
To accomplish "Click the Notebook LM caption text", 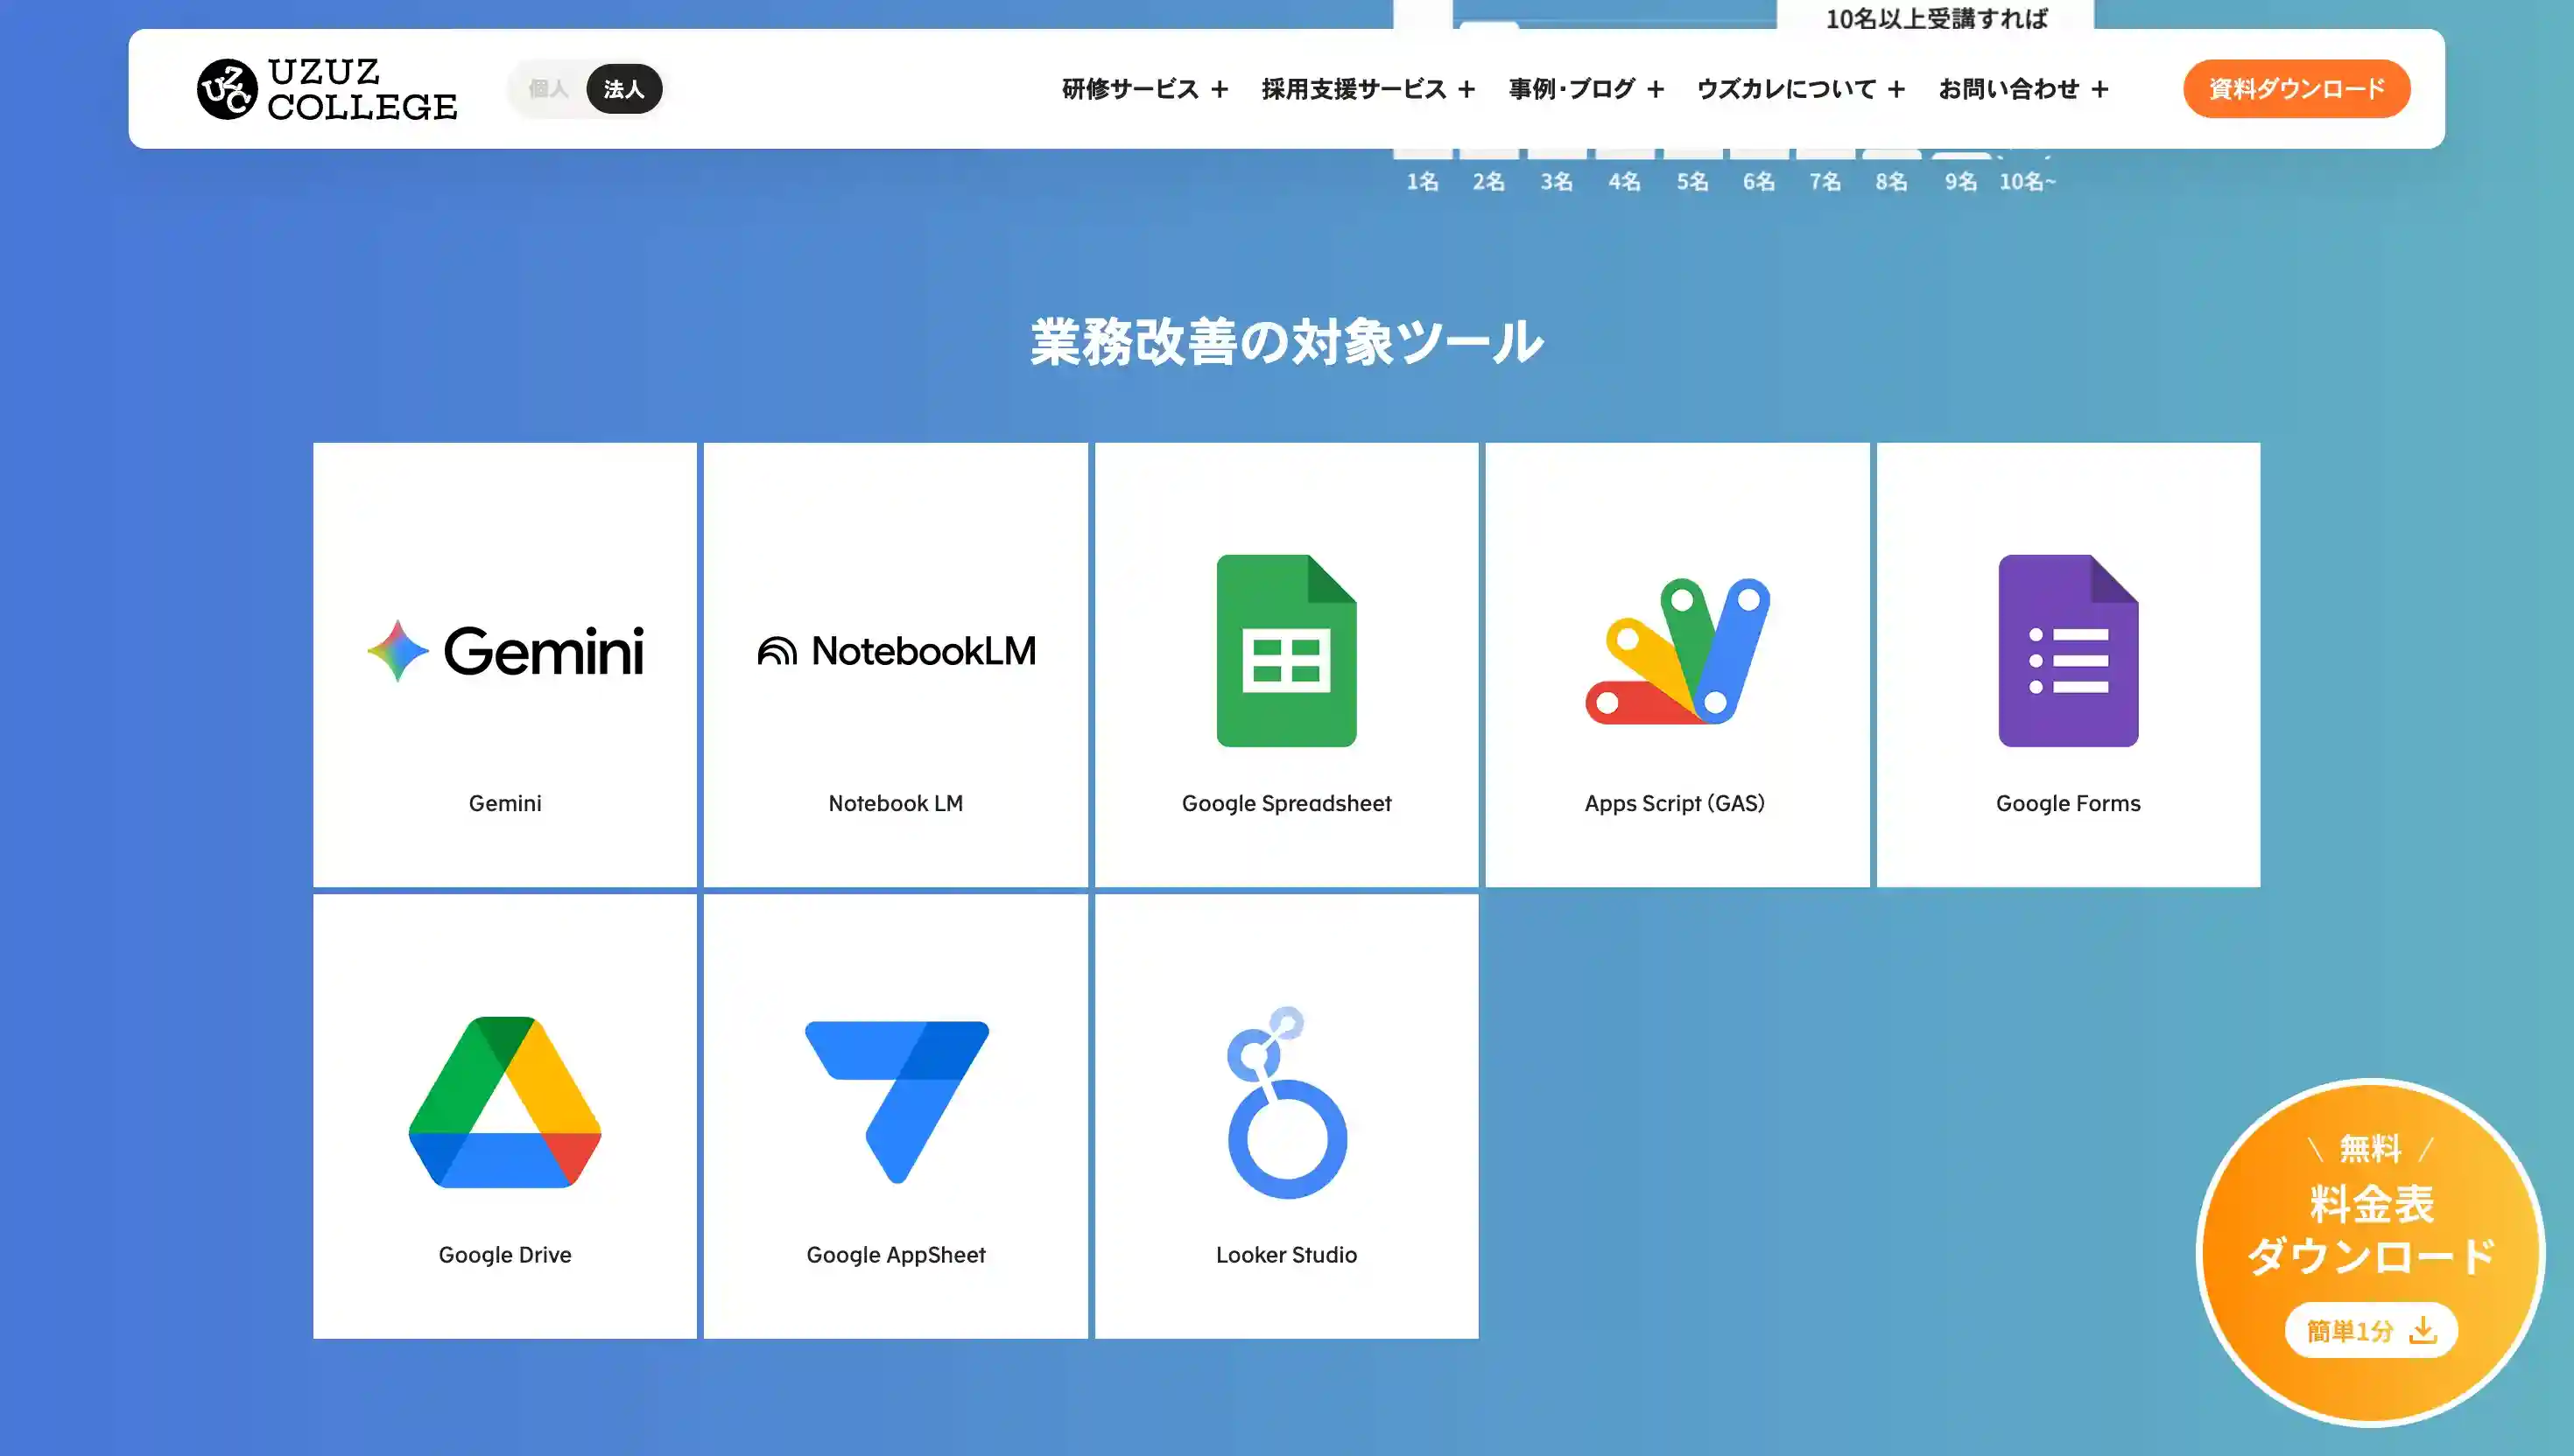I will coord(897,803).
